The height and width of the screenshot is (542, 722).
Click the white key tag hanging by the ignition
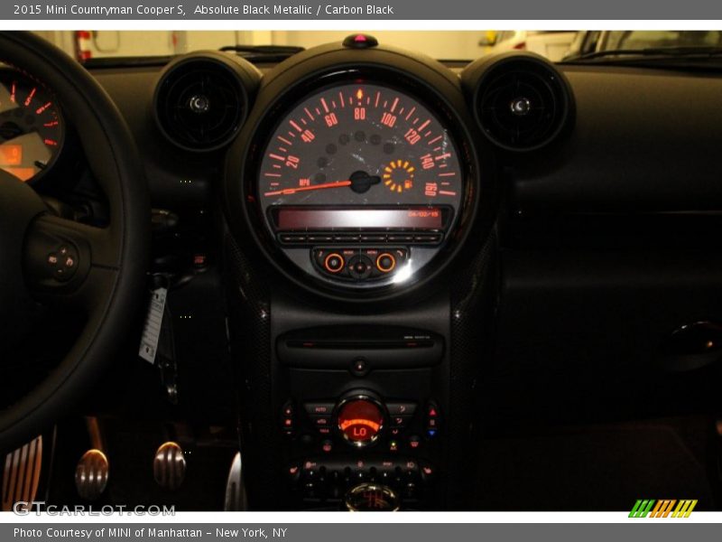pos(153,325)
